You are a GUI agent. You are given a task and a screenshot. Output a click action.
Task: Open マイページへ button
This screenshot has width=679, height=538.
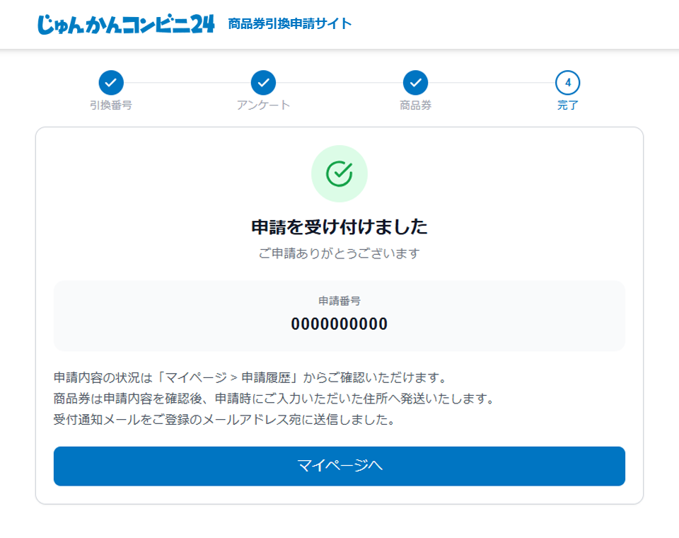point(339,466)
